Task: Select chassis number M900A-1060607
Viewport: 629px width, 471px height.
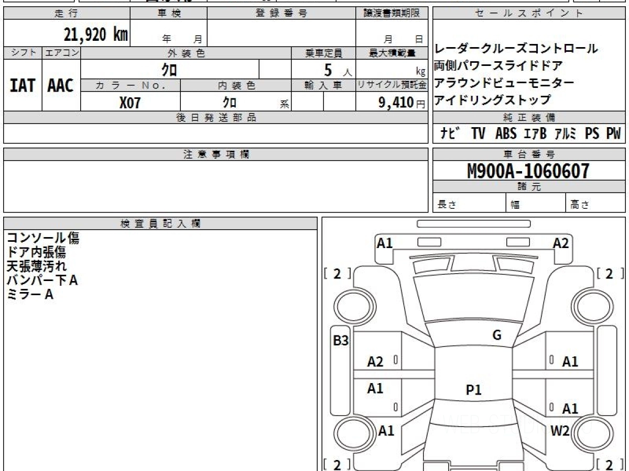Action: [x=528, y=171]
